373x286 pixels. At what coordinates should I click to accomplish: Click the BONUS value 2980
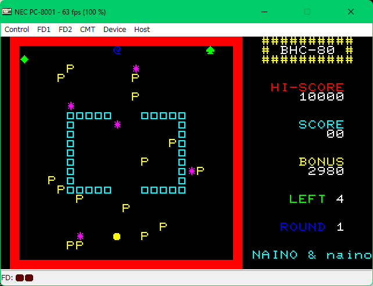(325, 171)
